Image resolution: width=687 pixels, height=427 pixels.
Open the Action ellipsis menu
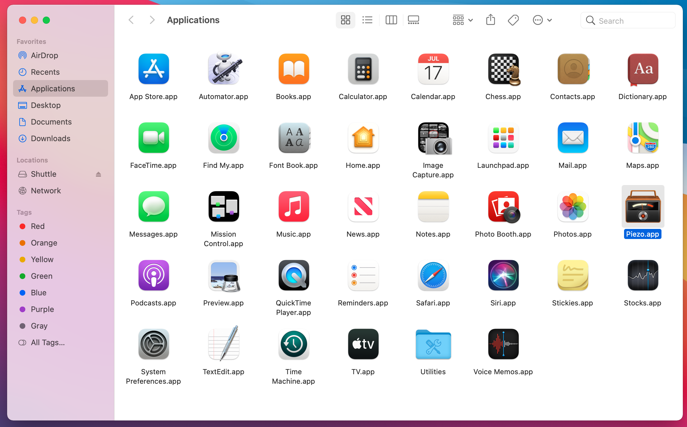pos(542,20)
